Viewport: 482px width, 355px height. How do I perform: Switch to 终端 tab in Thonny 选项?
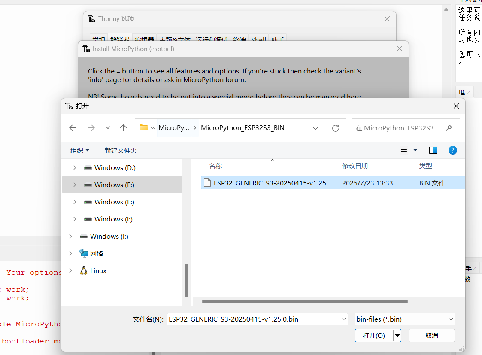[239, 39]
